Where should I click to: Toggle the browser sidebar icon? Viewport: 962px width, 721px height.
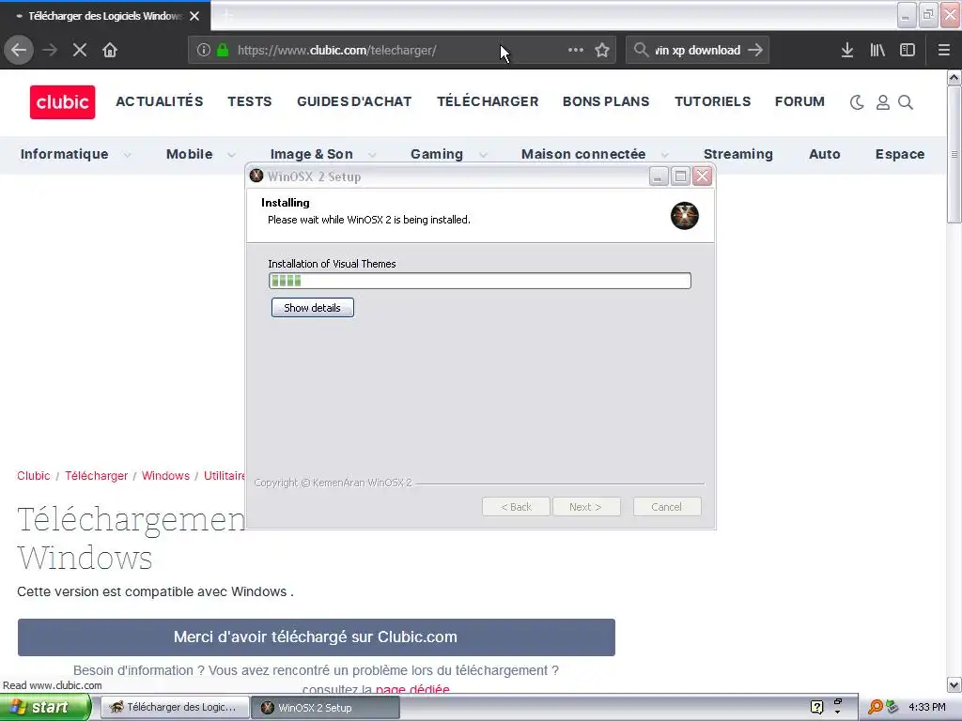pyautogui.click(x=908, y=50)
